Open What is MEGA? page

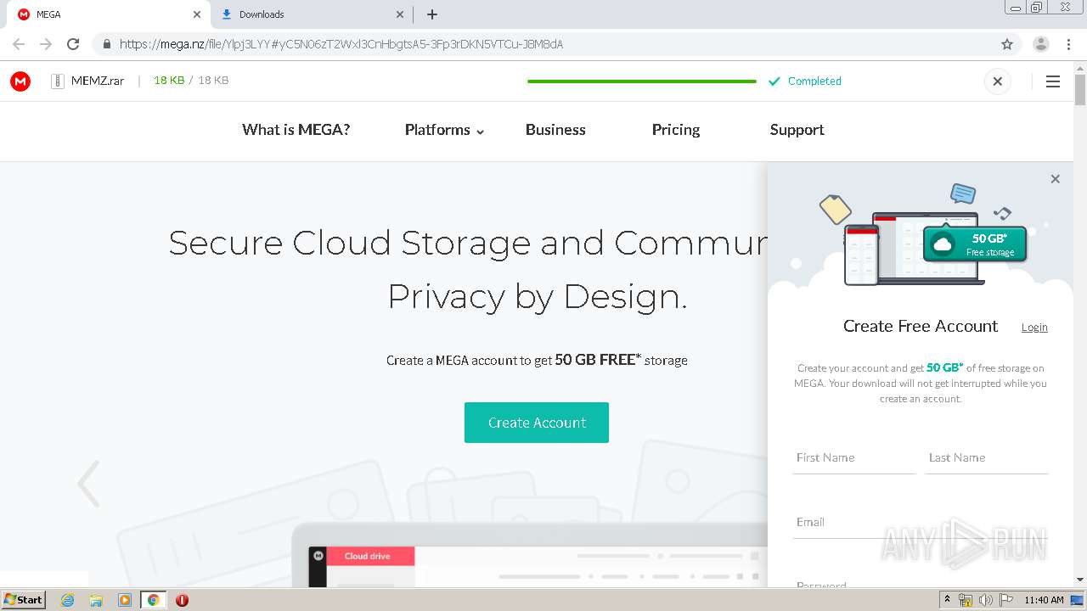tap(296, 130)
